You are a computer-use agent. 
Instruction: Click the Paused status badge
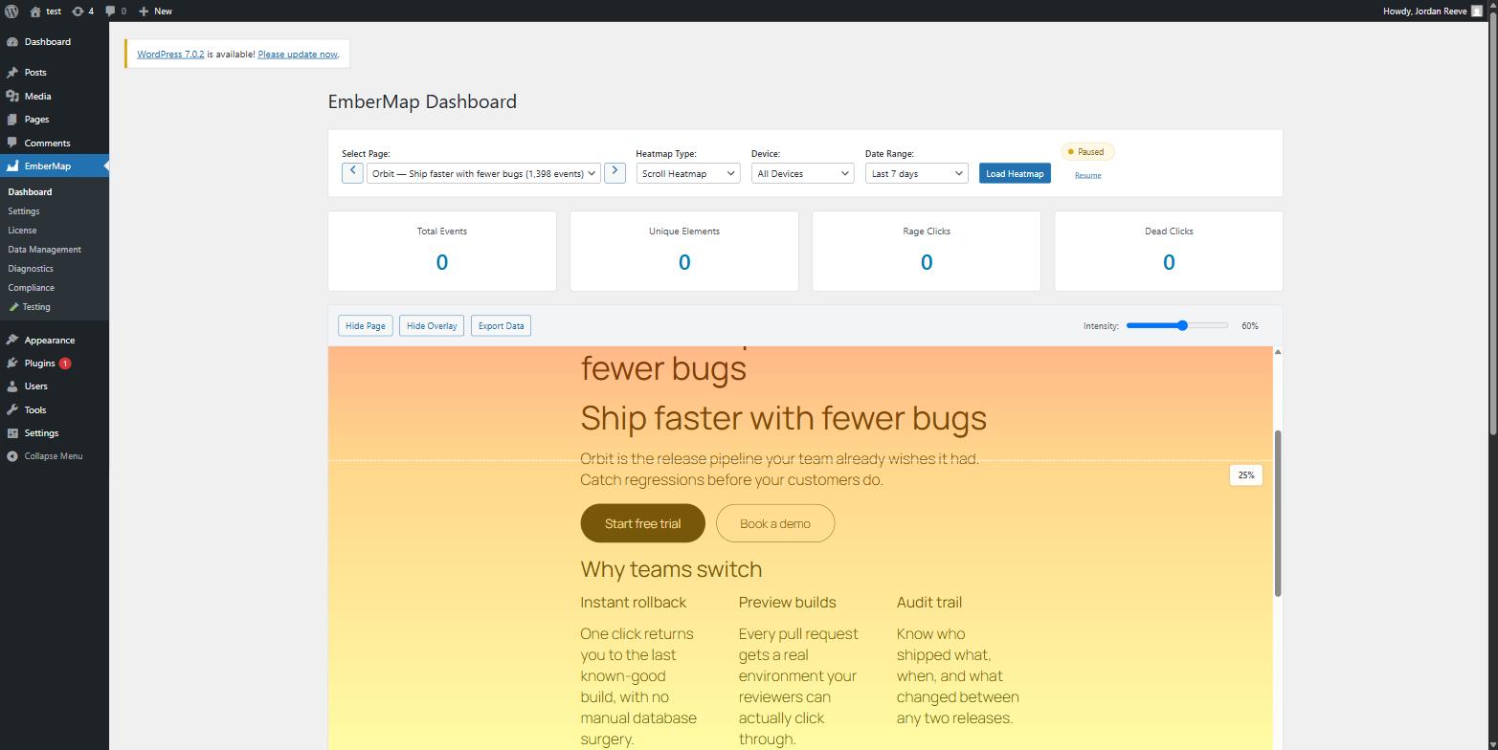[x=1087, y=152]
